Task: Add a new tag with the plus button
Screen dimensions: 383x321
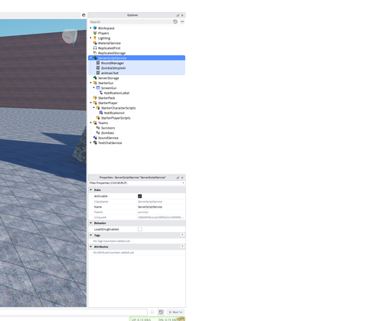Action: pyautogui.click(x=182, y=234)
